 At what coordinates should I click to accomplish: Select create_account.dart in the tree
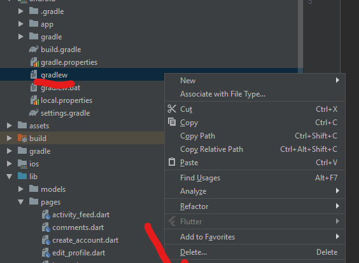85,240
